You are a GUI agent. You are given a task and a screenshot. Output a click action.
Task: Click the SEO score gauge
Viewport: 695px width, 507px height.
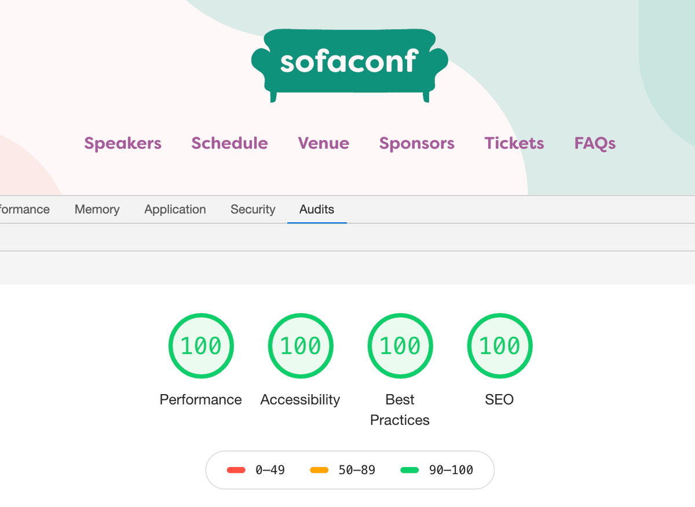pyautogui.click(x=500, y=346)
